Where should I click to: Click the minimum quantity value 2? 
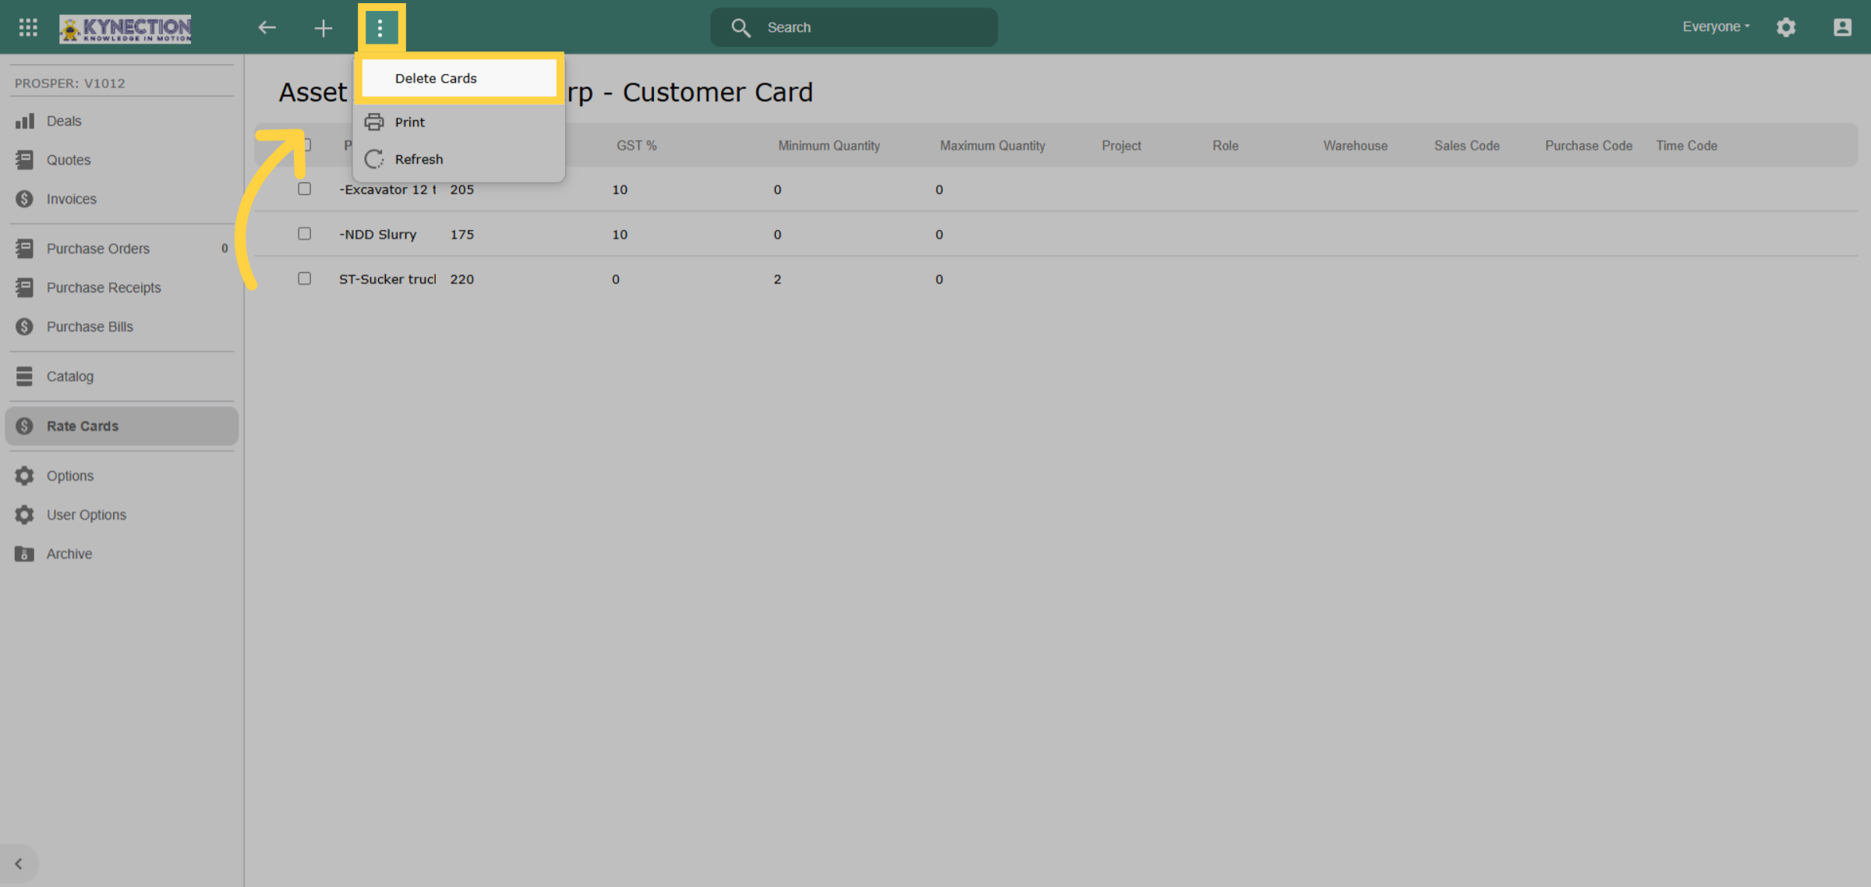tap(777, 279)
